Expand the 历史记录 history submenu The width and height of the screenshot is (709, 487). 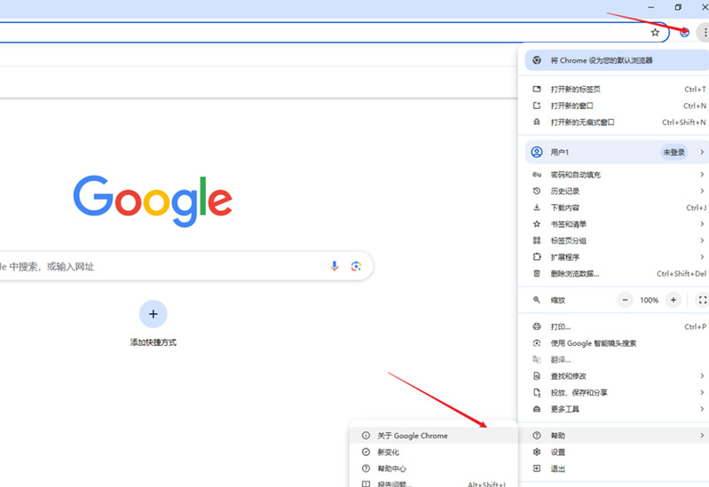coord(612,191)
